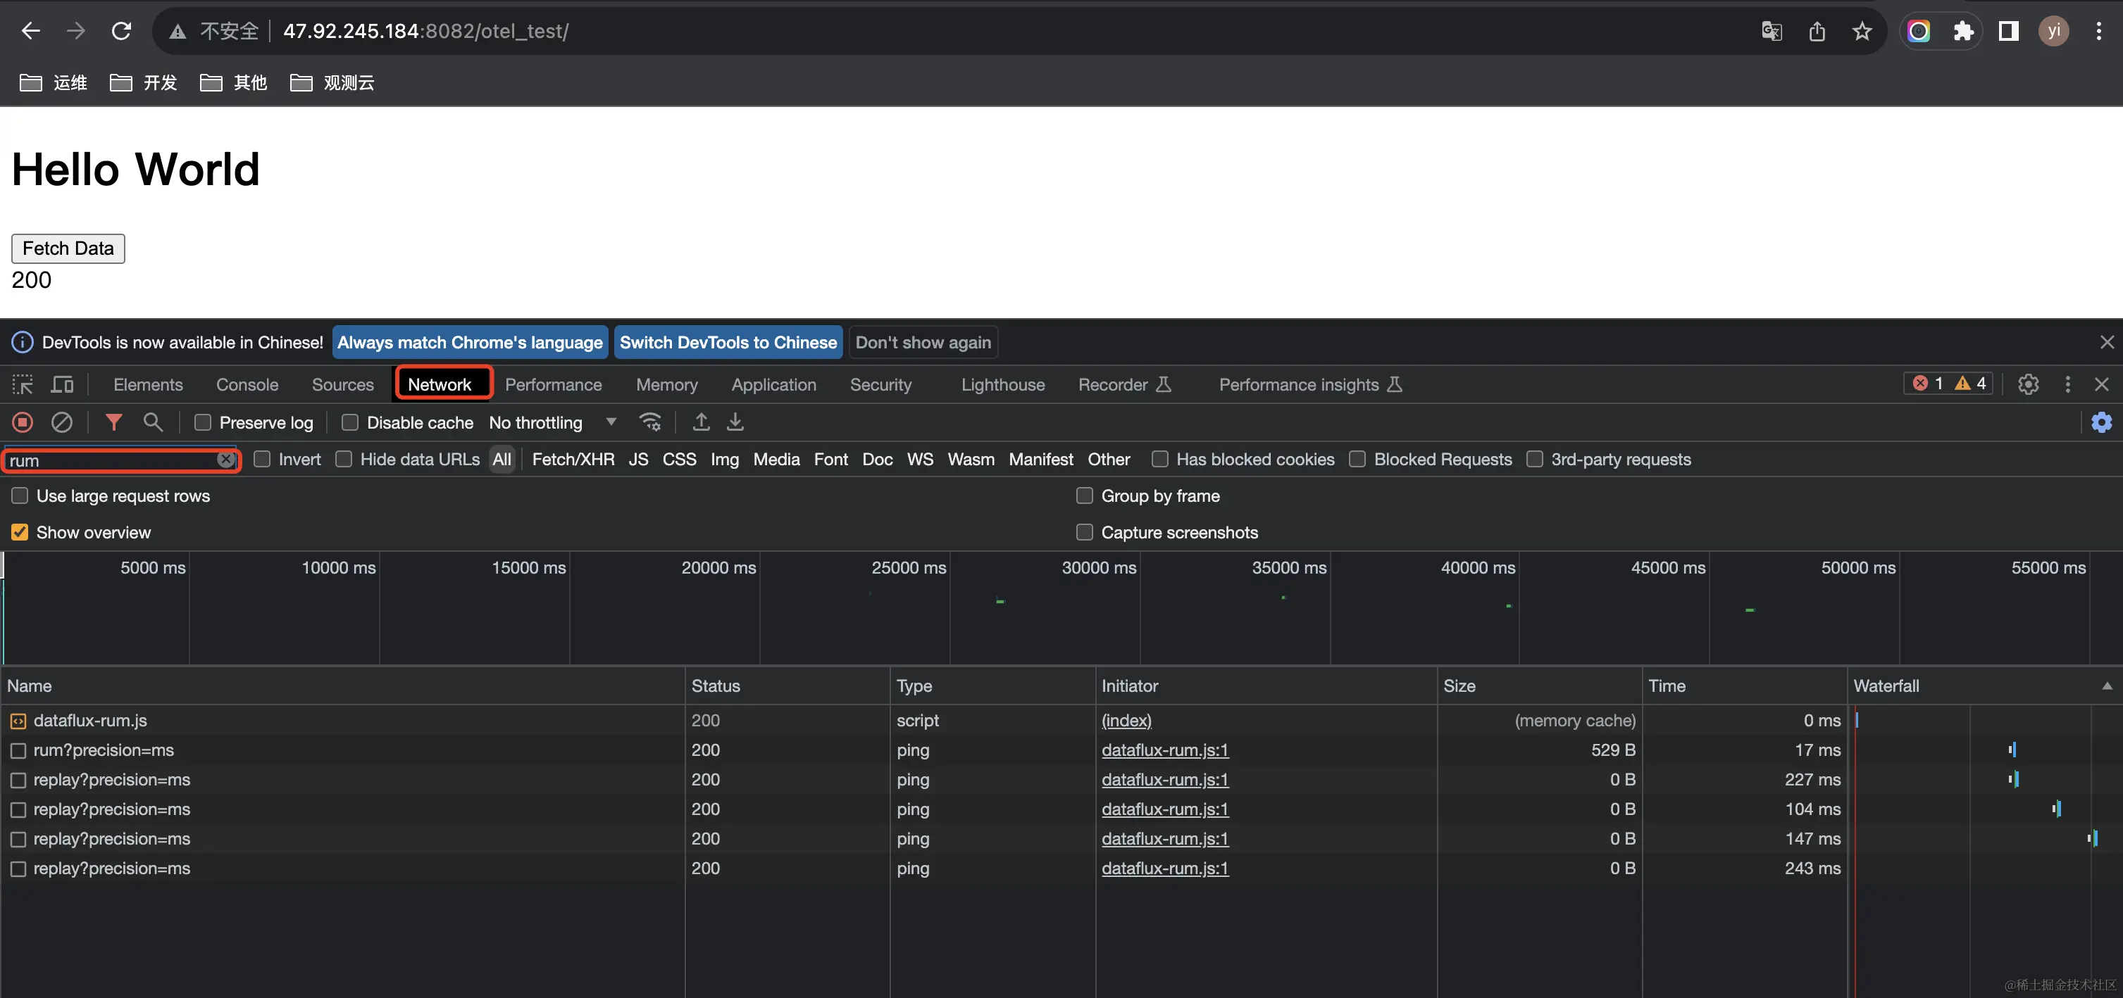
Task: Clear the rum filter text
Action: [x=226, y=460]
